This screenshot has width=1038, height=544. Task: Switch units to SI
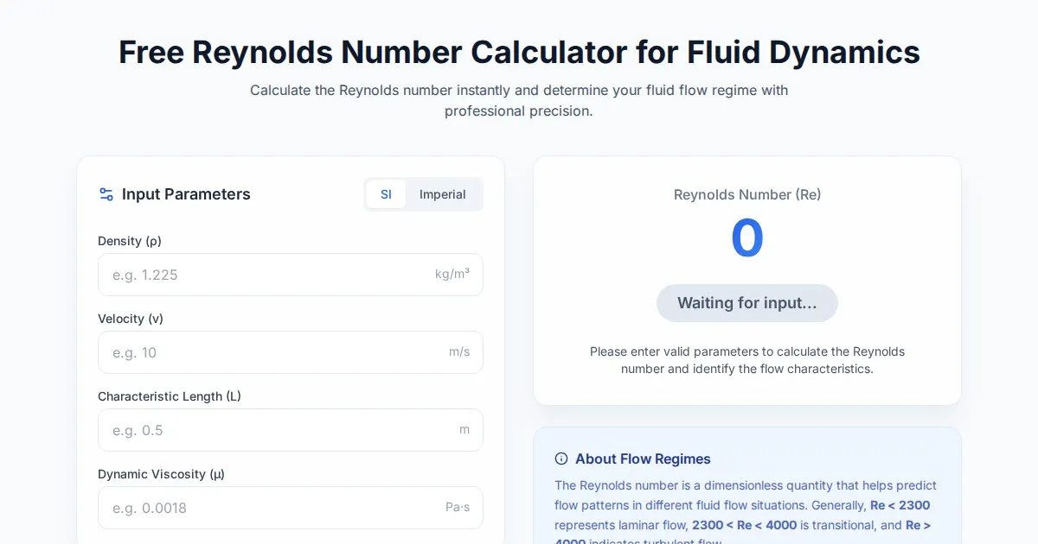386,194
